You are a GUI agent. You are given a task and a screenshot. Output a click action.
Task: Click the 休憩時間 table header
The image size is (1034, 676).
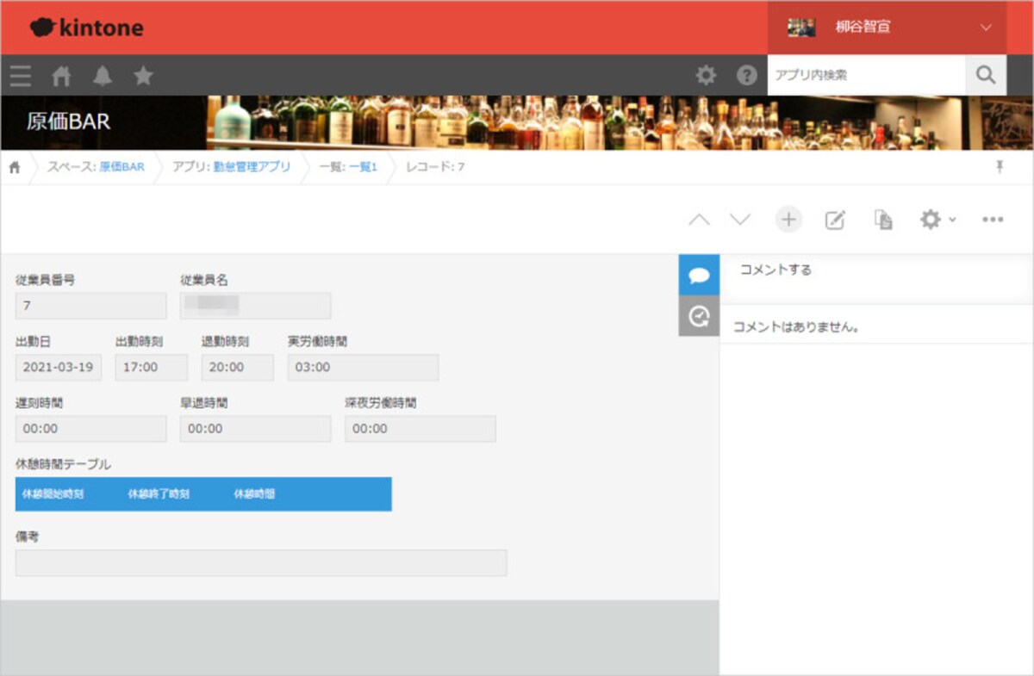pyautogui.click(x=254, y=494)
